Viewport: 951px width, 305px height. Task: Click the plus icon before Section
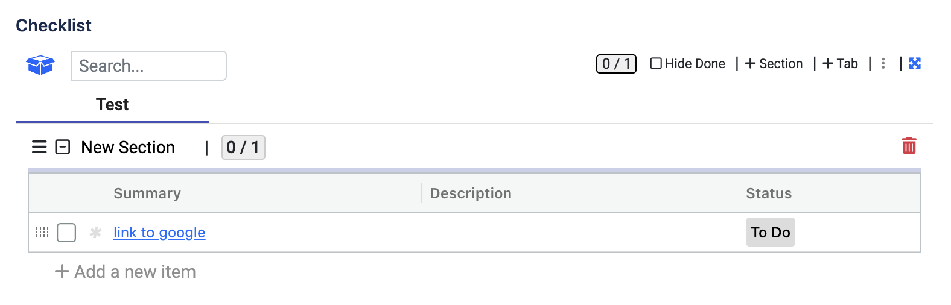[x=750, y=64]
